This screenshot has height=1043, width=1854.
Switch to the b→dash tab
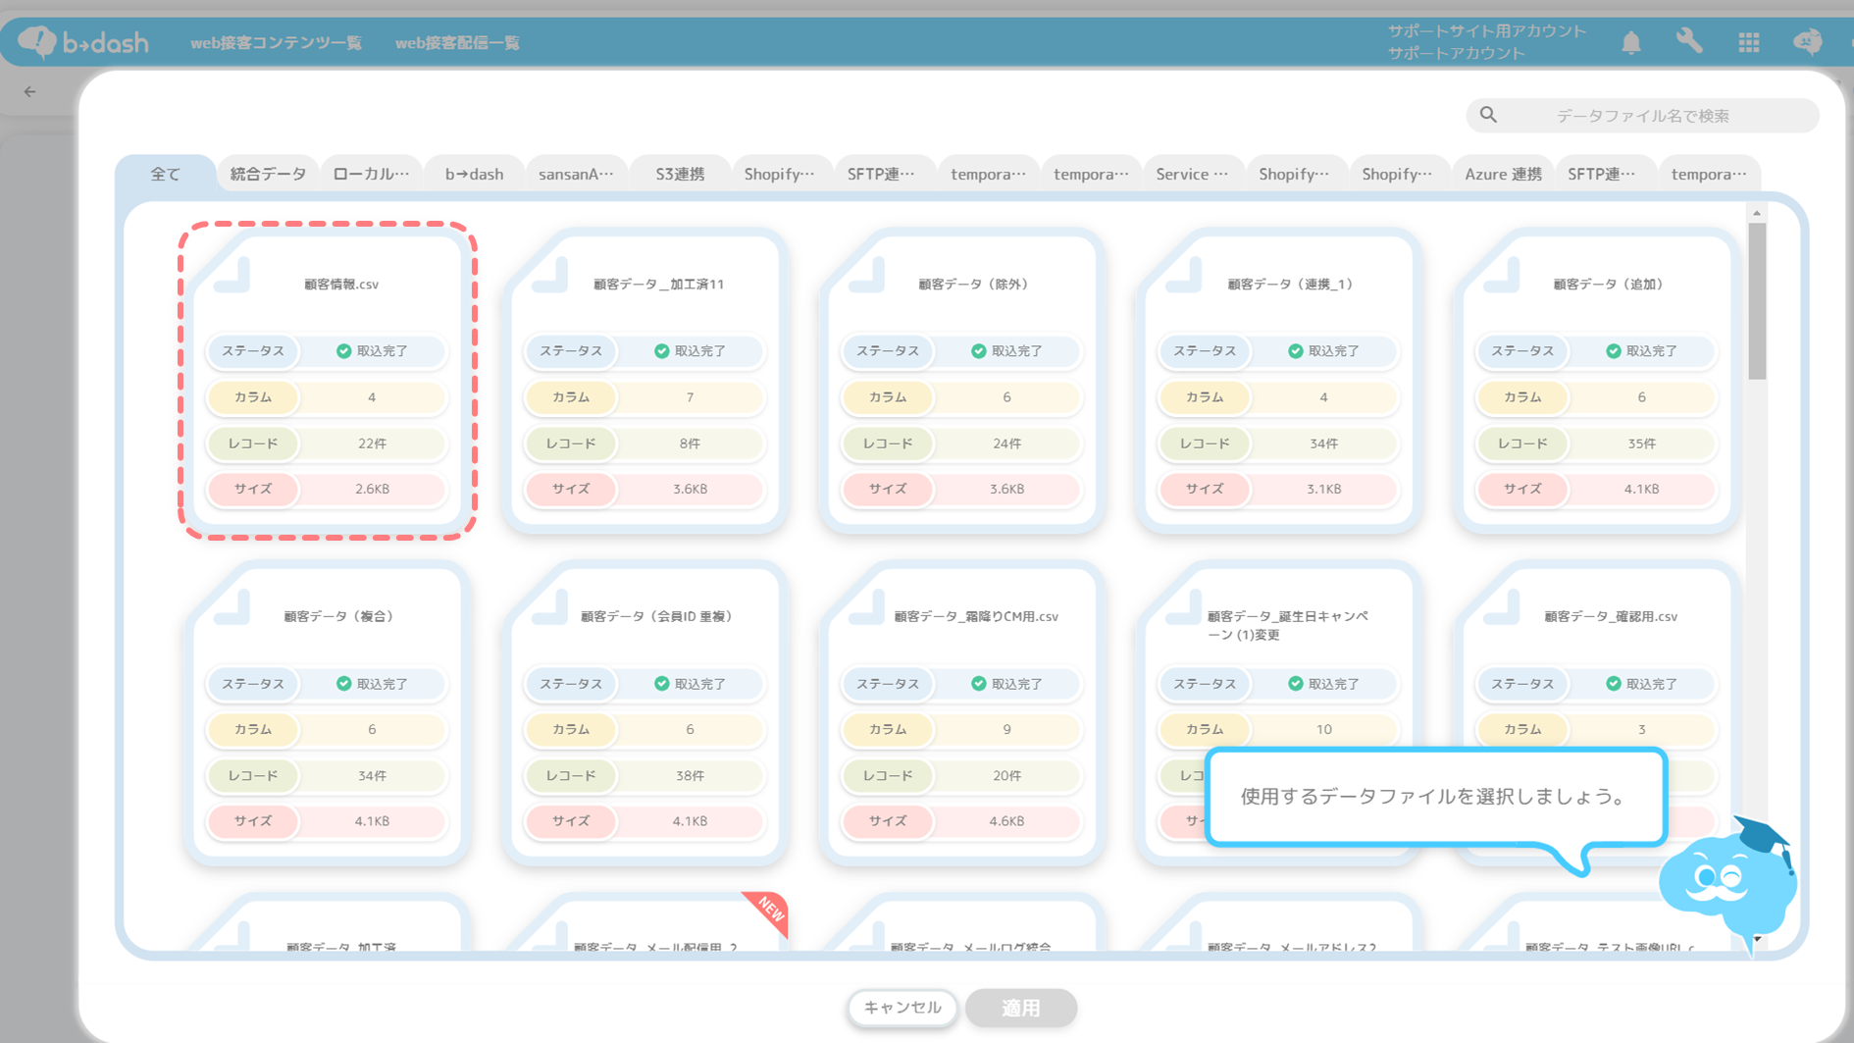click(x=474, y=174)
